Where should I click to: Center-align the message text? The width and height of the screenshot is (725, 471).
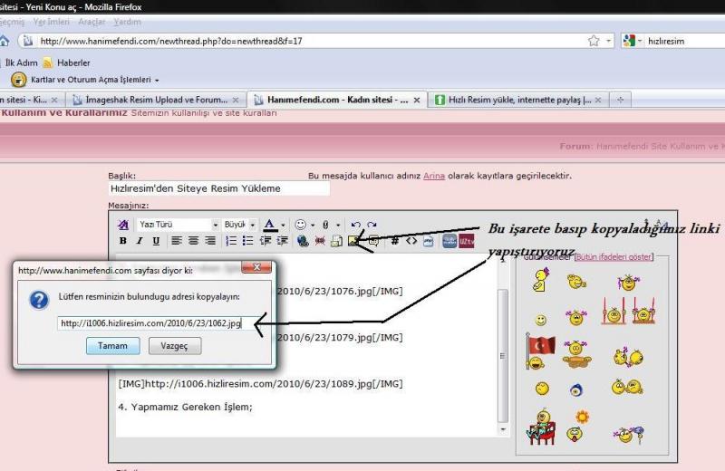tap(194, 241)
